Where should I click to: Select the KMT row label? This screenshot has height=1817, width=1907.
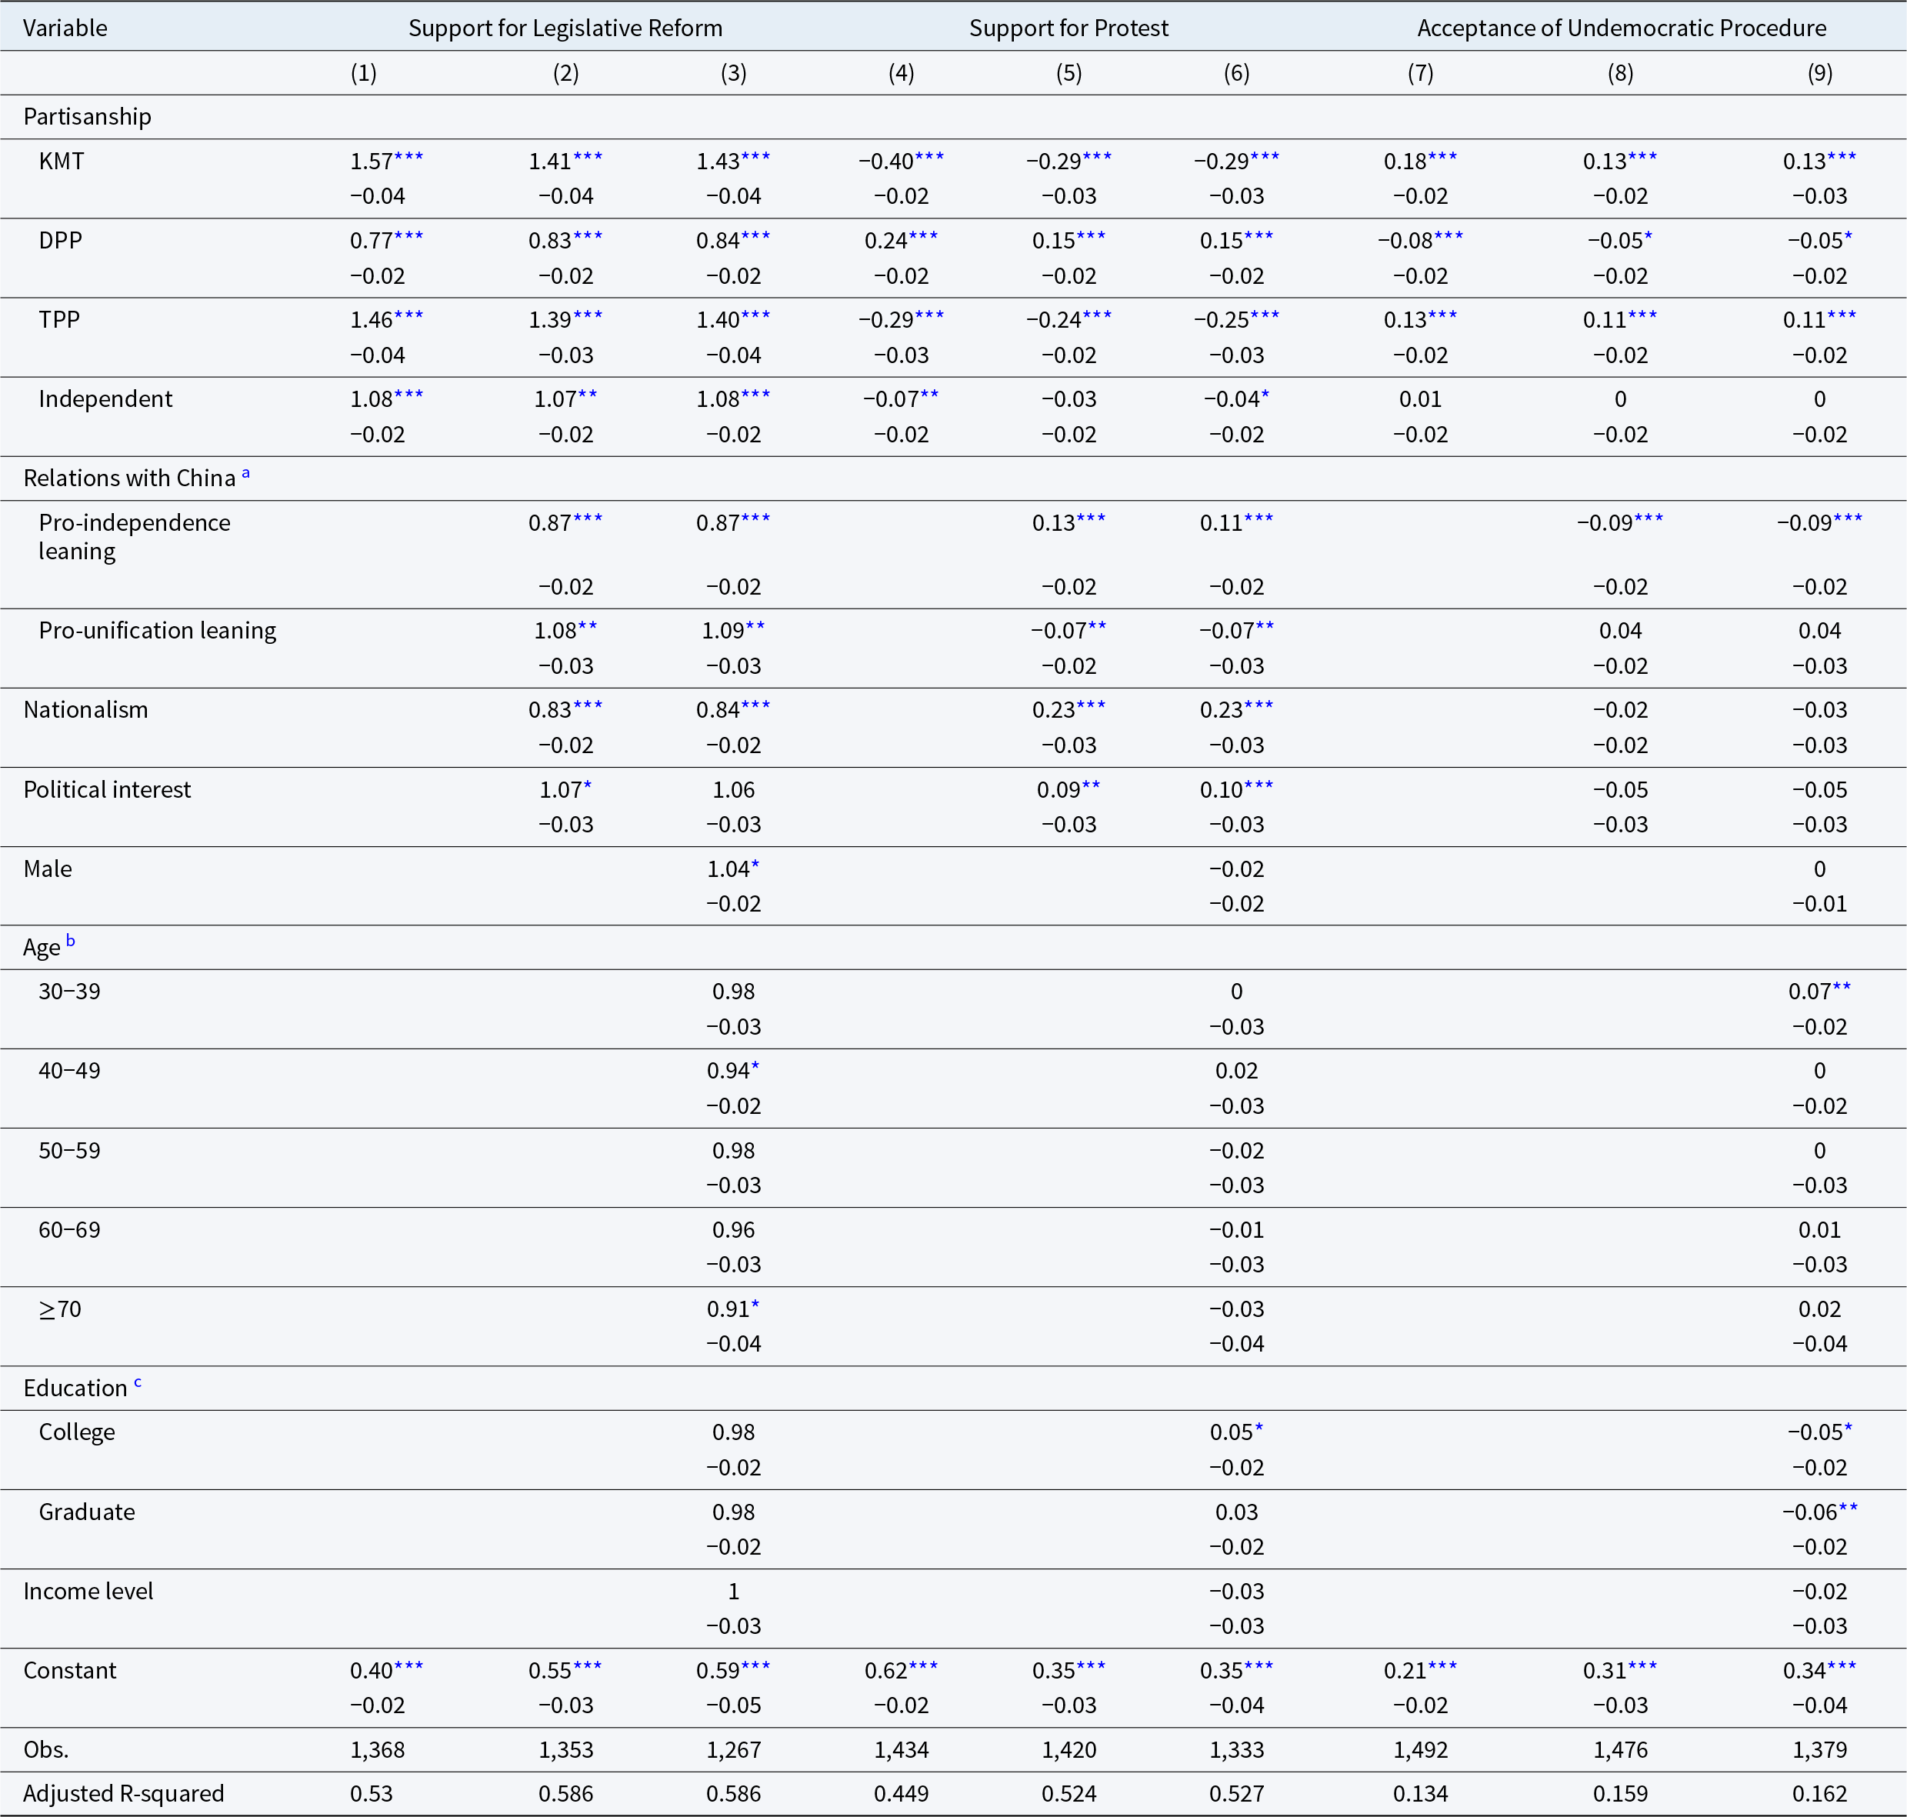61,161
